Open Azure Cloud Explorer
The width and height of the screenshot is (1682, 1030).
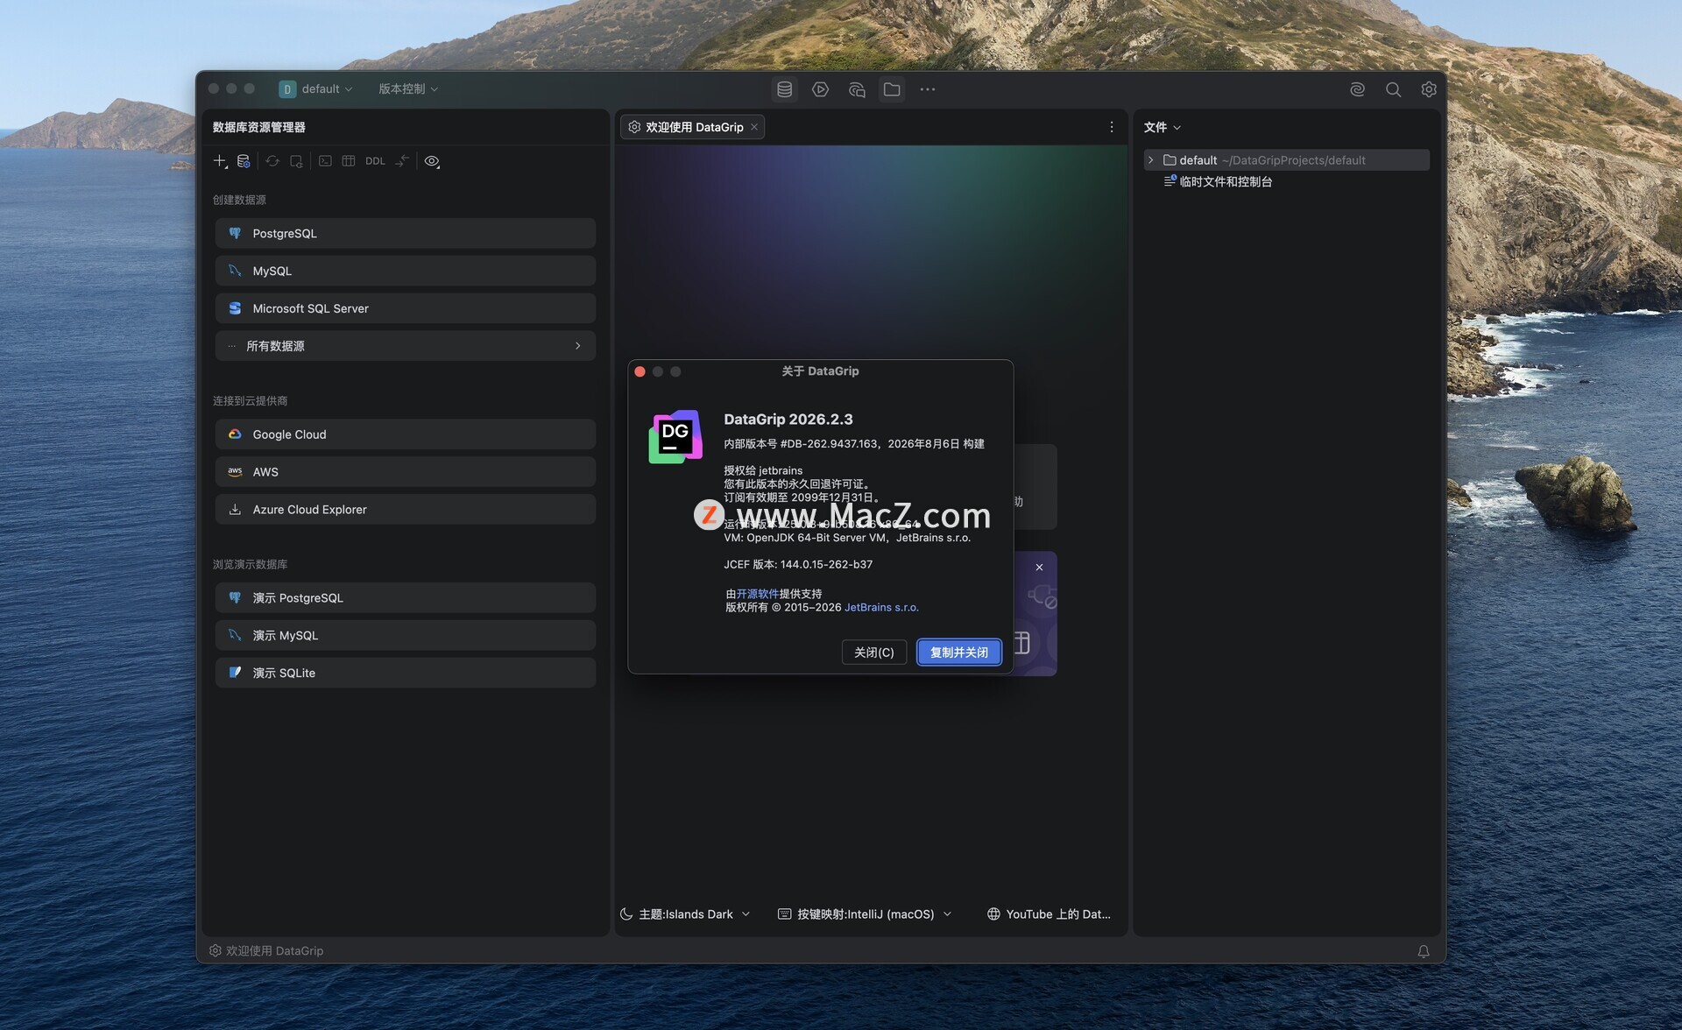tap(406, 510)
